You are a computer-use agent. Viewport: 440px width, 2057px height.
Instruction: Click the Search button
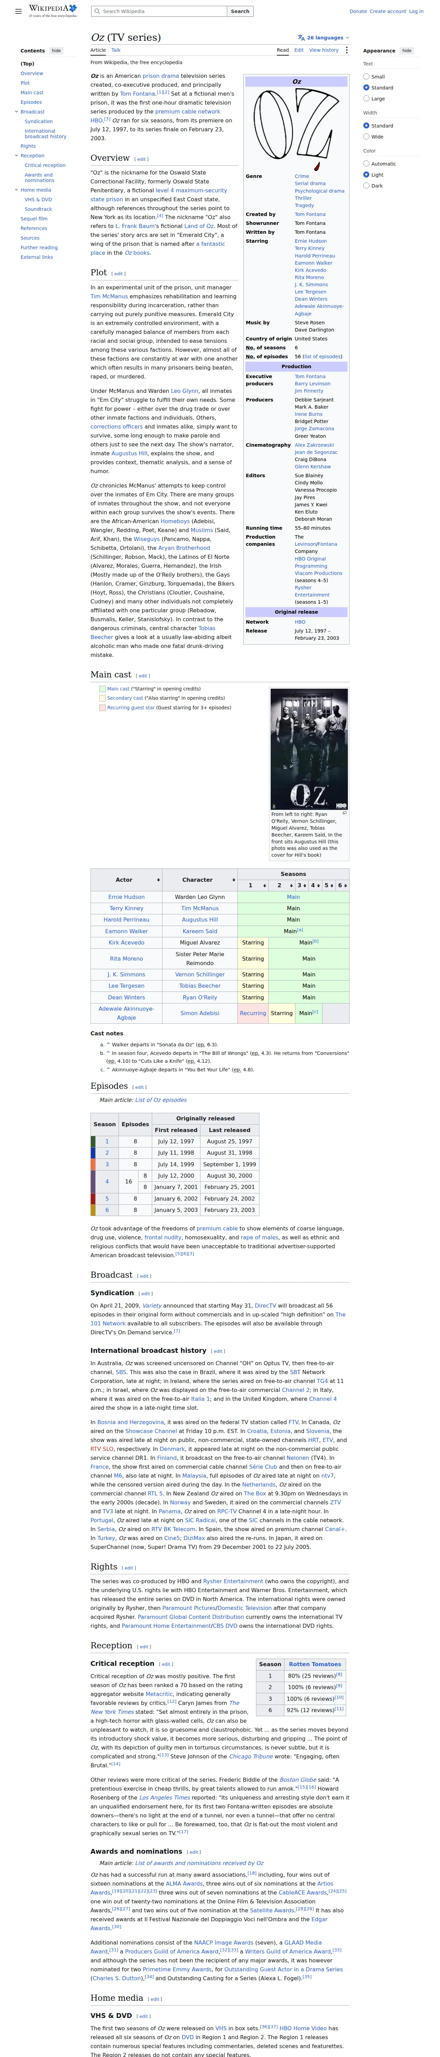pyautogui.click(x=240, y=11)
